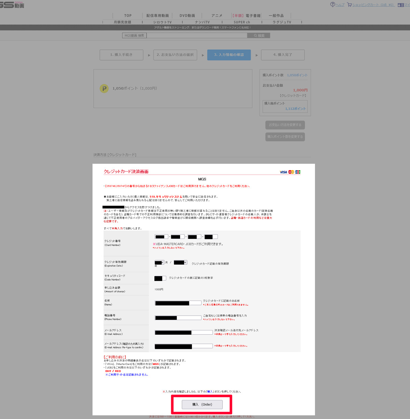Screen dimensions: 410x419
Task: Click お支払い方法を変更する button
Action: point(285,125)
